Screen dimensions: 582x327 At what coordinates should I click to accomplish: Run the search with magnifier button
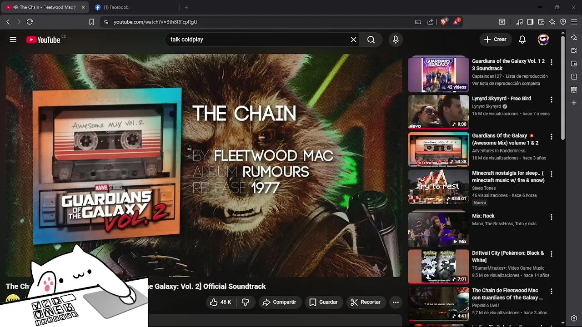[371, 40]
